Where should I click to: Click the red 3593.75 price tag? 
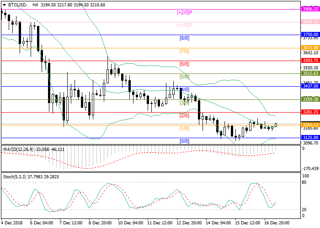click(x=310, y=60)
